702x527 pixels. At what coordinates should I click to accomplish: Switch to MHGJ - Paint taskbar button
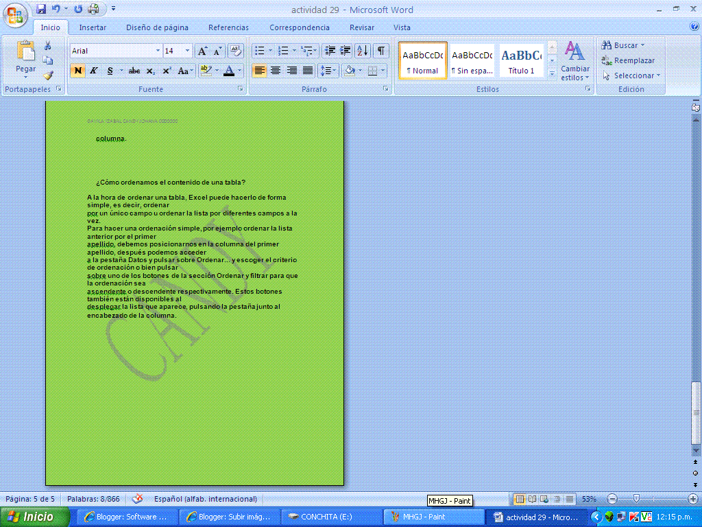click(435, 517)
